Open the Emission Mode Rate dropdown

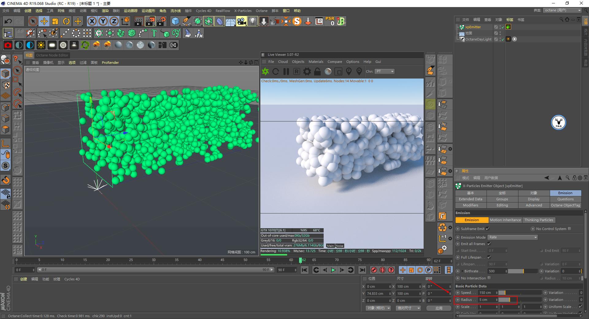[512, 237]
